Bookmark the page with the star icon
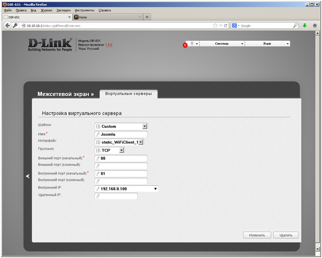 click(215, 26)
